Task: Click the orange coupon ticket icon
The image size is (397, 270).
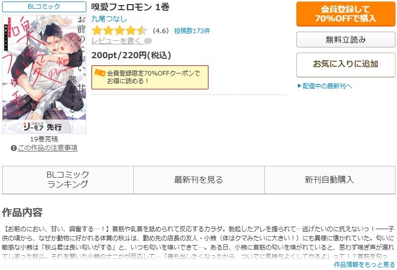Action: tap(100, 72)
